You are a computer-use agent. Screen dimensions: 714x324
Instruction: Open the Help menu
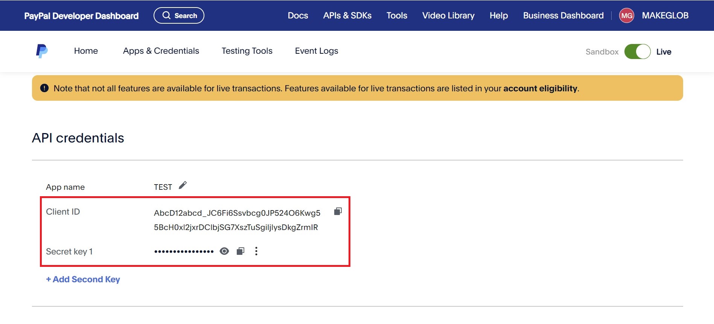(x=499, y=15)
